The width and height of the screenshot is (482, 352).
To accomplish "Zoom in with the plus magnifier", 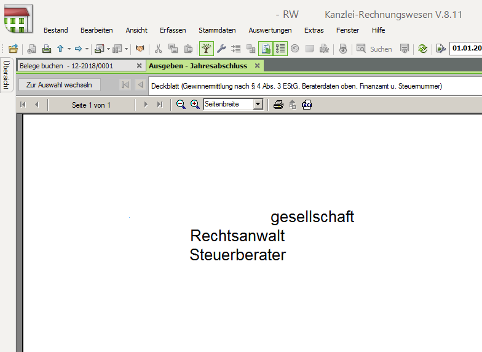I will (195, 105).
